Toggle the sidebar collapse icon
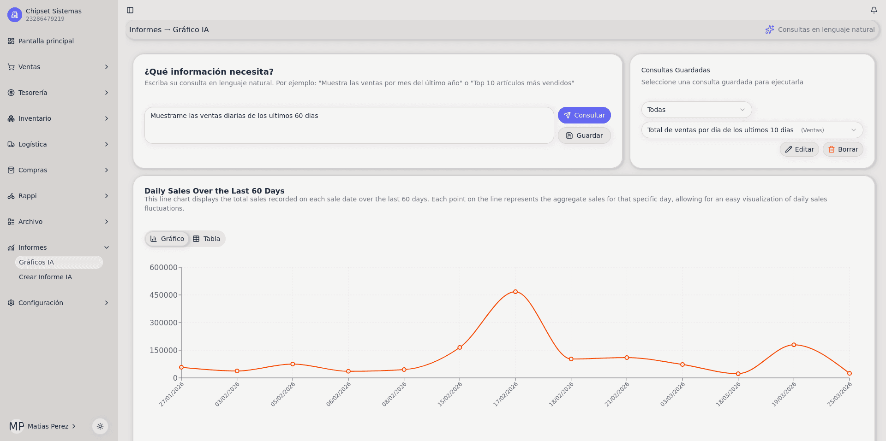The width and height of the screenshot is (886, 441). pyautogui.click(x=130, y=10)
